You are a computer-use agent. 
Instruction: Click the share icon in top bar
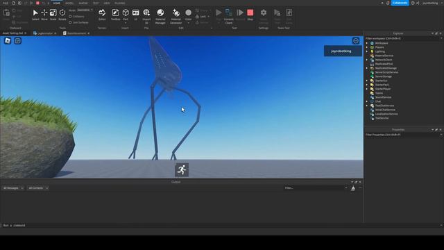418,3
